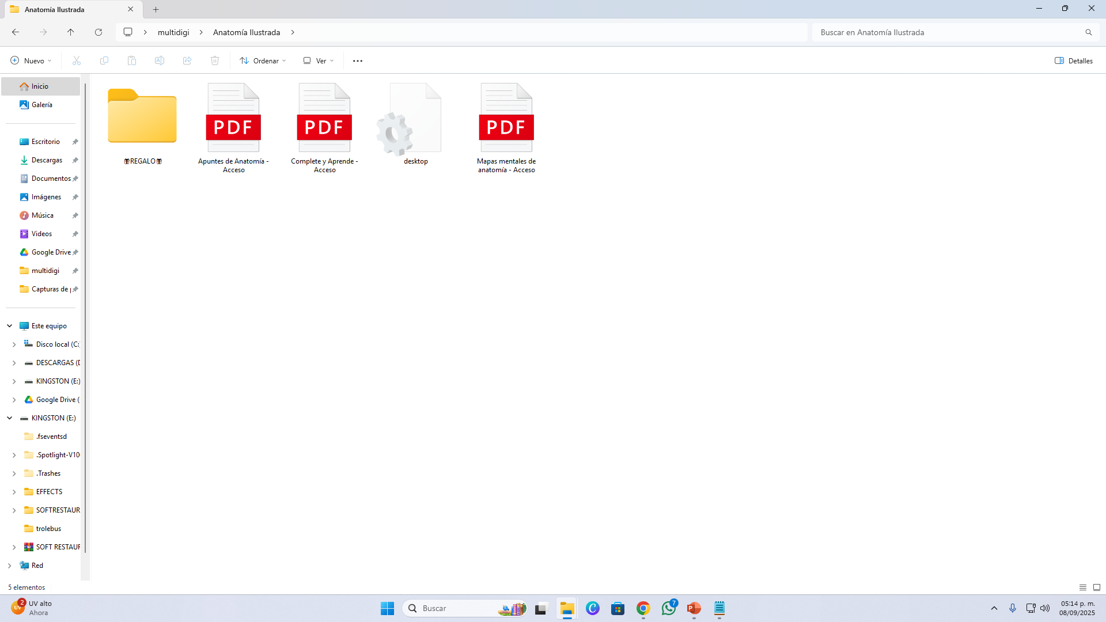Click the Buscar en Anatomía Ilustrada field
Screen dimensions: 1106x622
pyautogui.click(x=948, y=32)
